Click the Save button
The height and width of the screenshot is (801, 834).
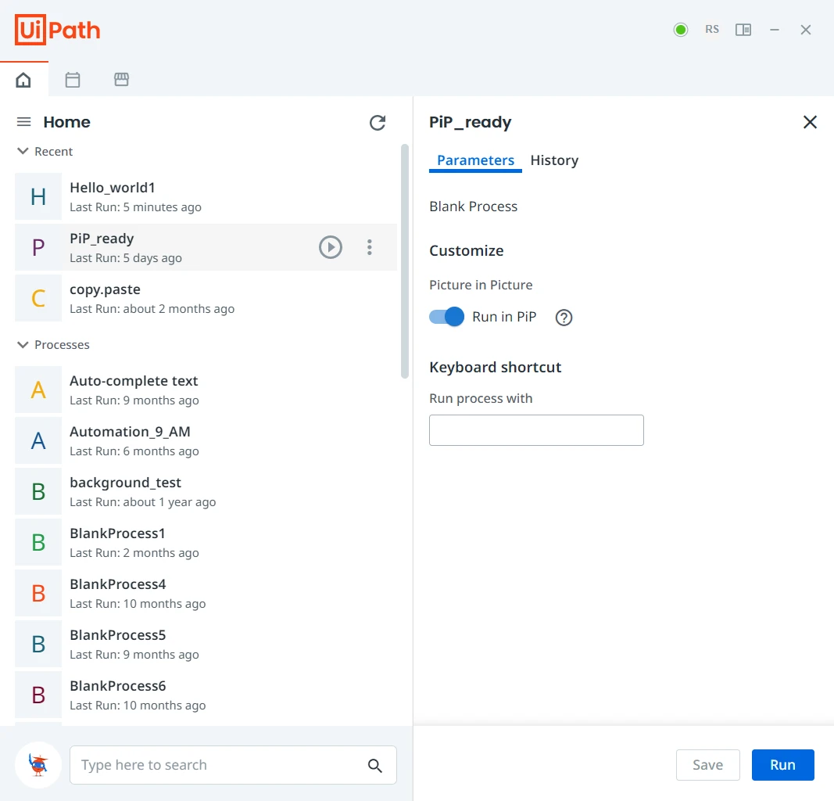tap(707, 765)
